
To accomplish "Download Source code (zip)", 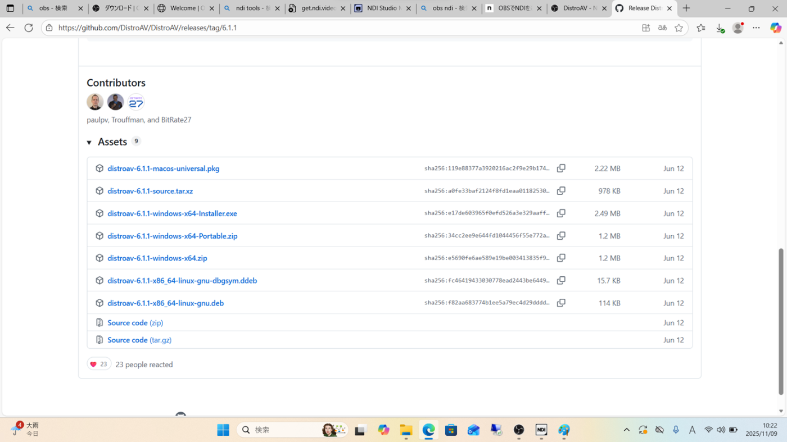I will click(x=135, y=323).
